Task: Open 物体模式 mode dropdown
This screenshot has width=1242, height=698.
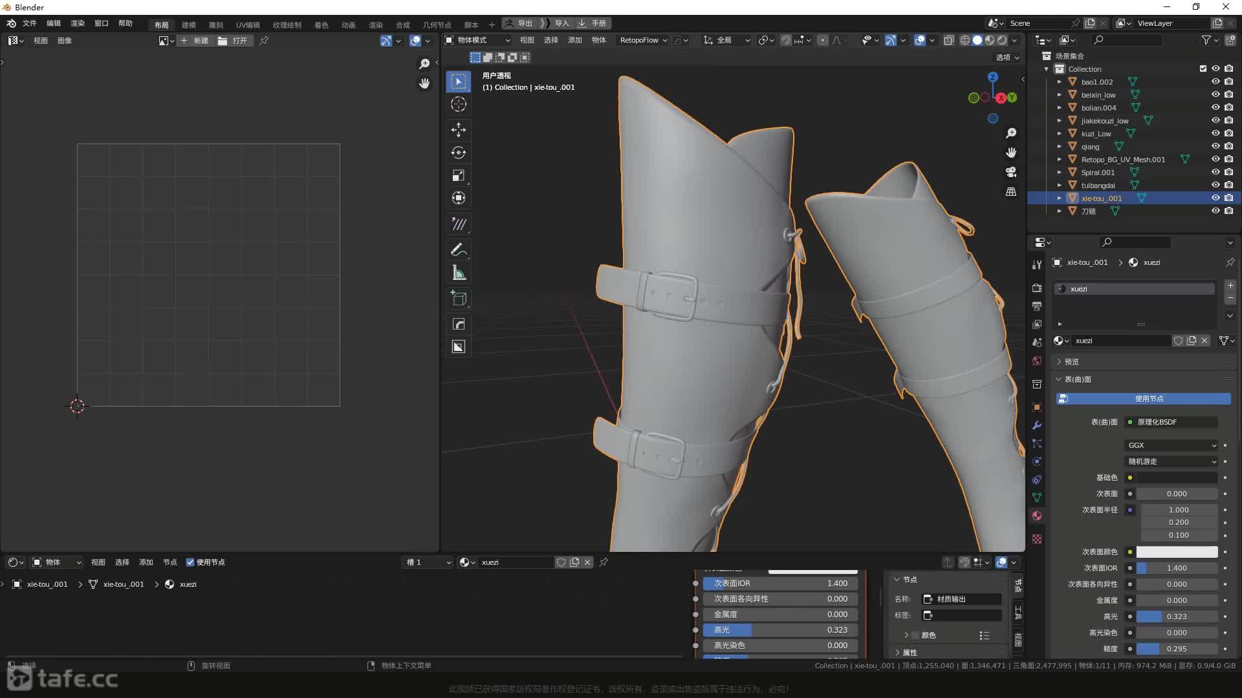Action: pyautogui.click(x=478, y=40)
